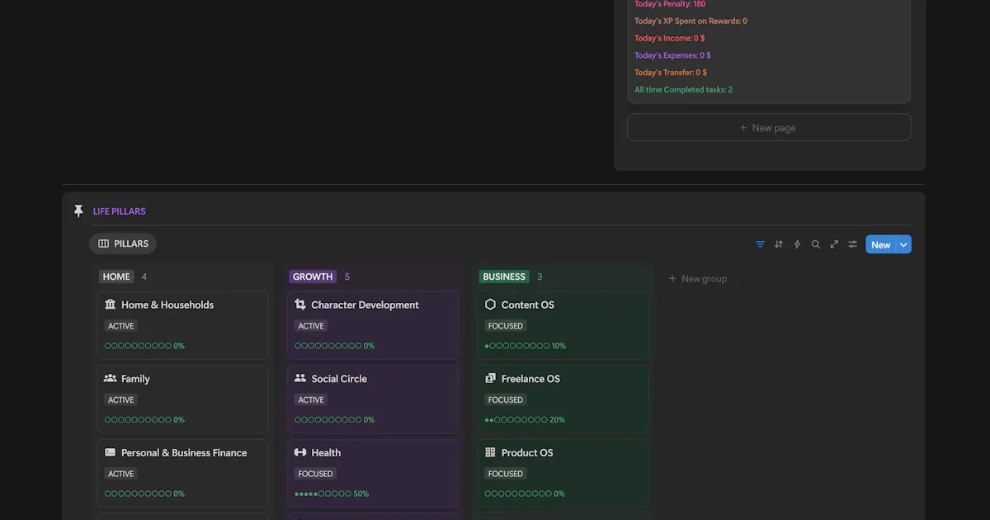Click the dumbbell icon on Health card
The height and width of the screenshot is (520, 990).
(x=300, y=452)
